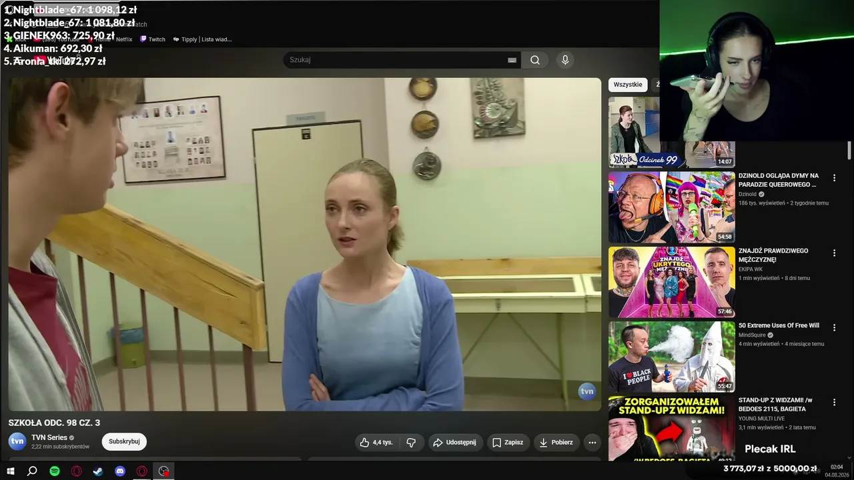Image resolution: width=854 pixels, height=480 pixels.
Task: Open the EKIPA WK channel name
Action: tap(751, 269)
